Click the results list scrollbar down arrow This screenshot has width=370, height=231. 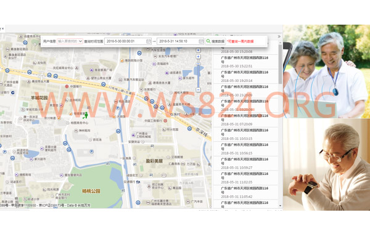click(281, 206)
